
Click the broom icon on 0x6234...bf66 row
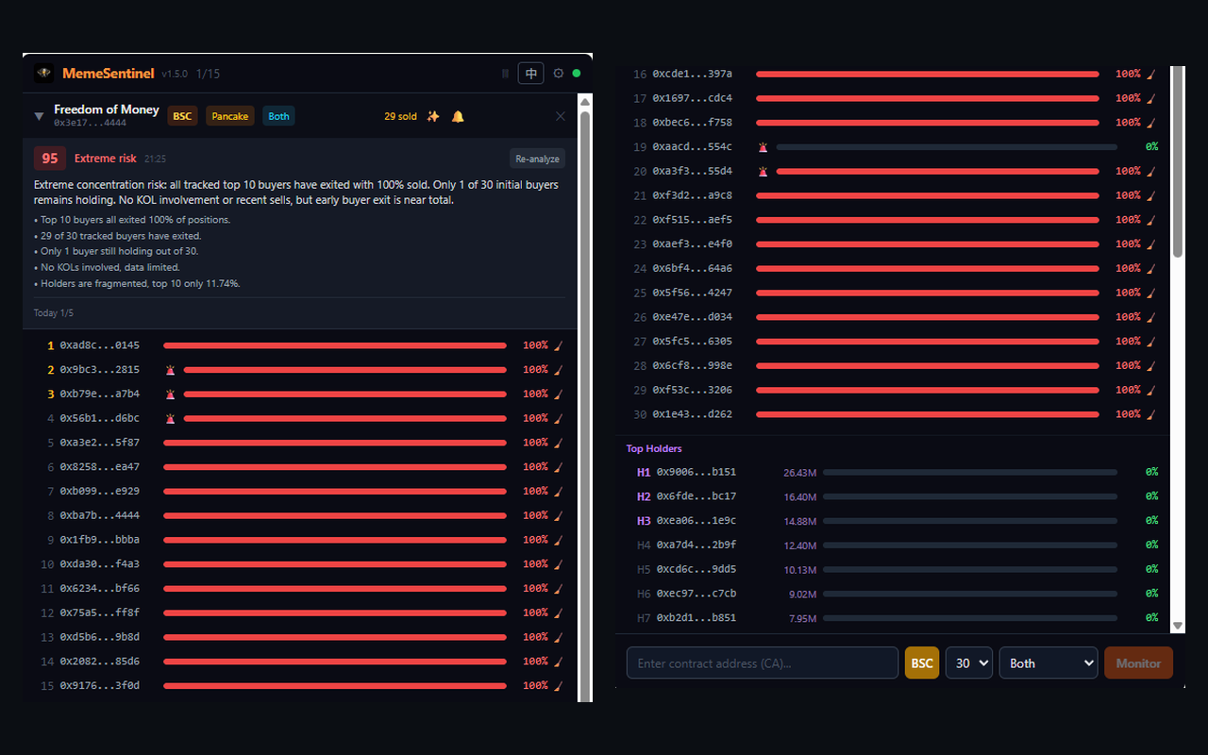tap(558, 589)
